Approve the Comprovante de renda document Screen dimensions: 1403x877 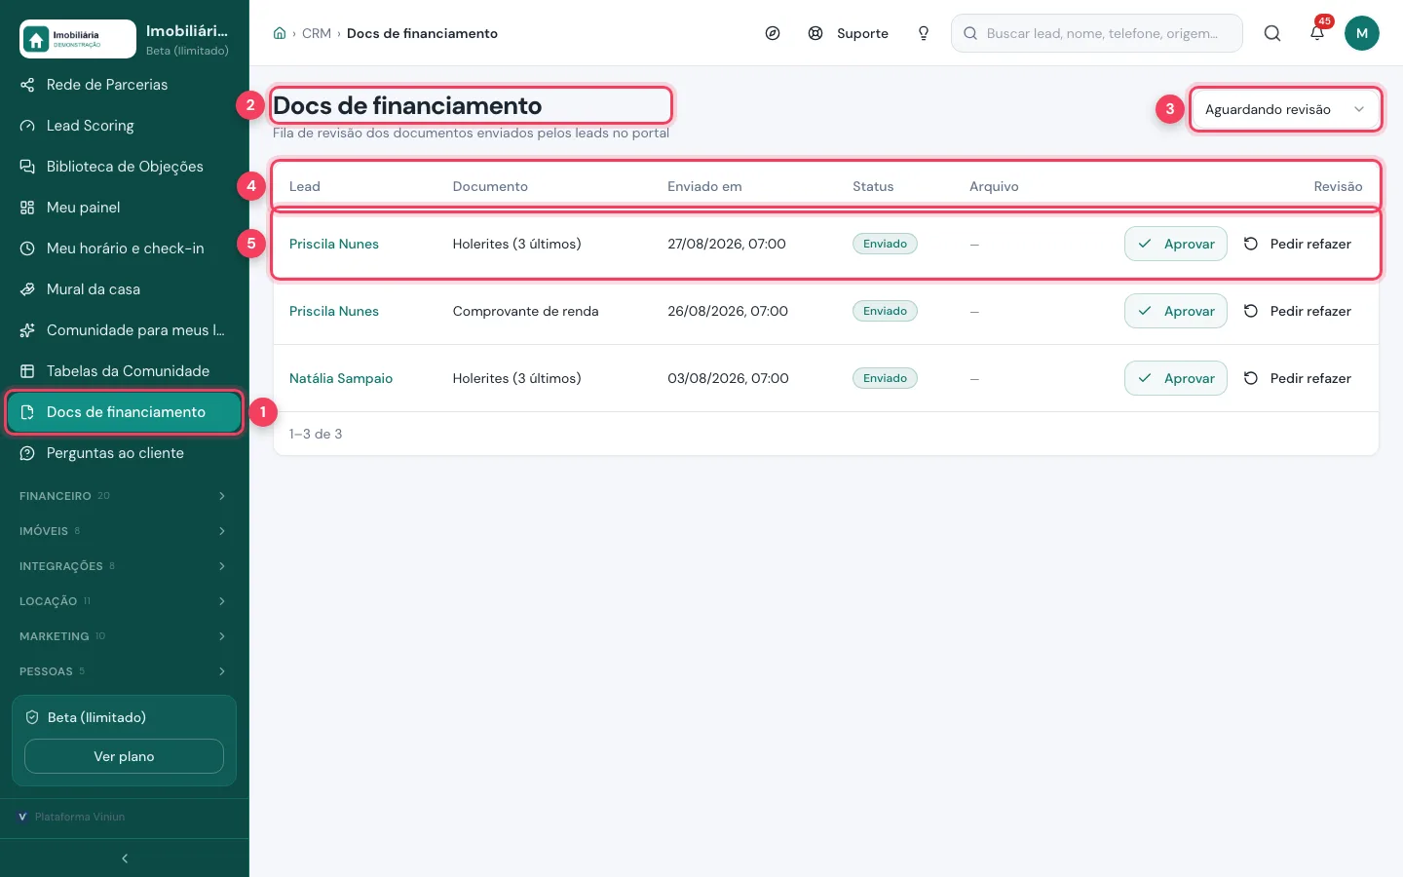(1176, 311)
